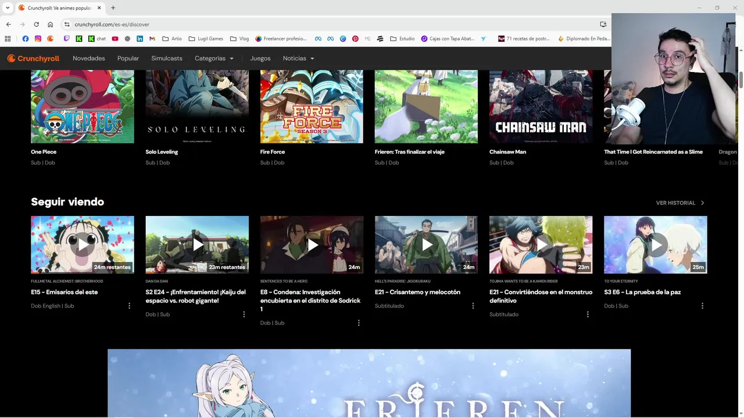The image size is (744, 418).
Task: Open the browser tab search dropdown
Action: tap(8, 8)
